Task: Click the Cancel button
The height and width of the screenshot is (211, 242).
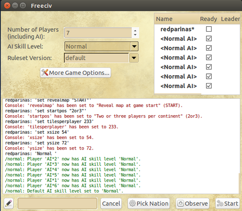Action: point(111,204)
